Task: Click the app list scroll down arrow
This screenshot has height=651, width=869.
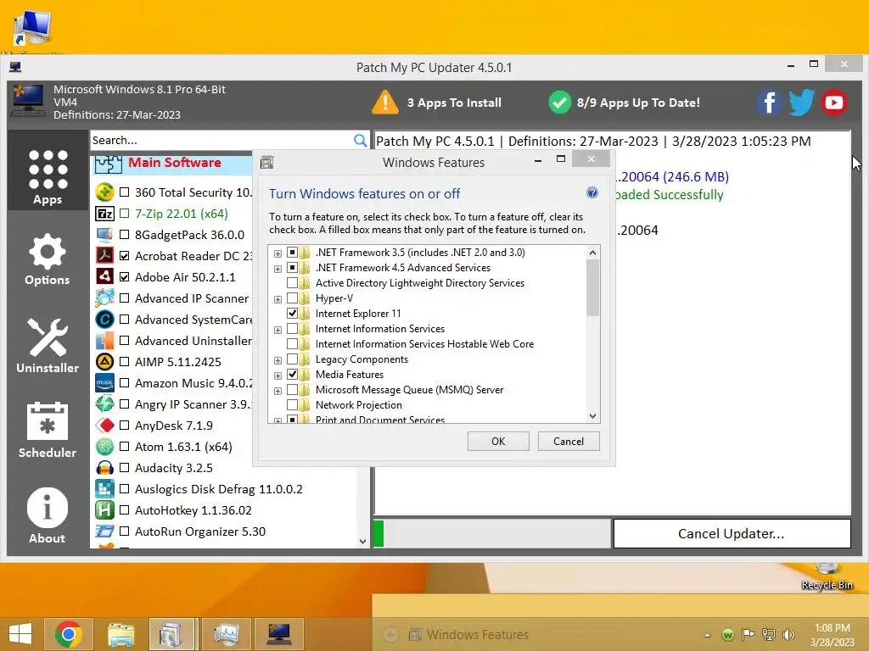Action: tap(362, 541)
